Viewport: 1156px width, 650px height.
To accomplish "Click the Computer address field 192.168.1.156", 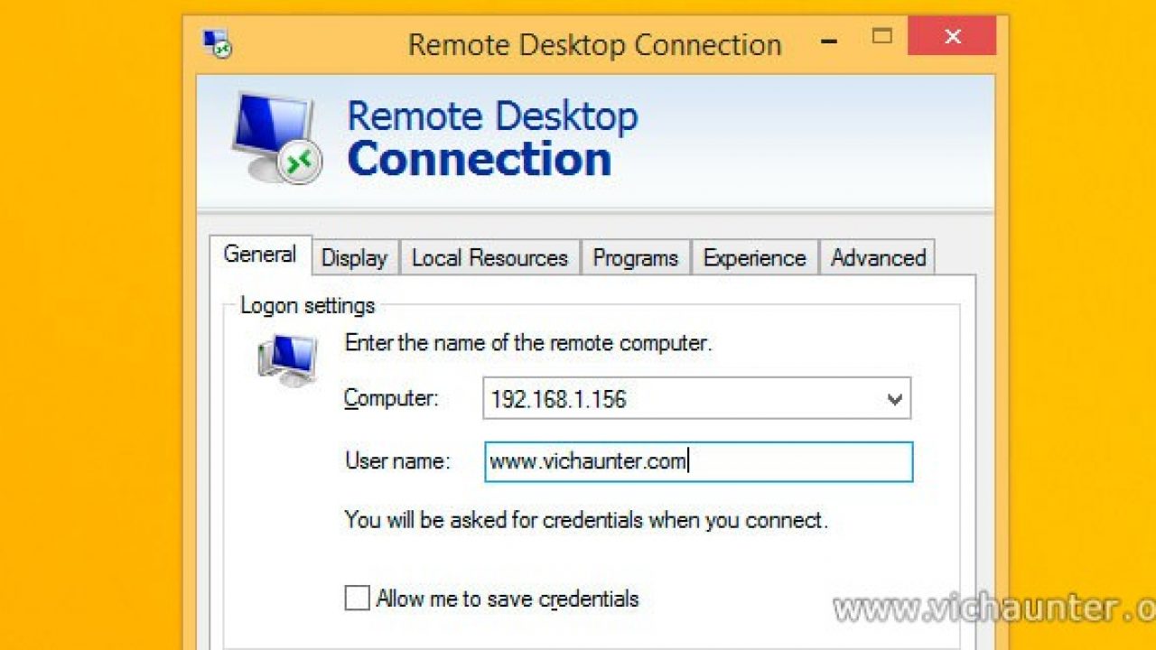I will [696, 399].
